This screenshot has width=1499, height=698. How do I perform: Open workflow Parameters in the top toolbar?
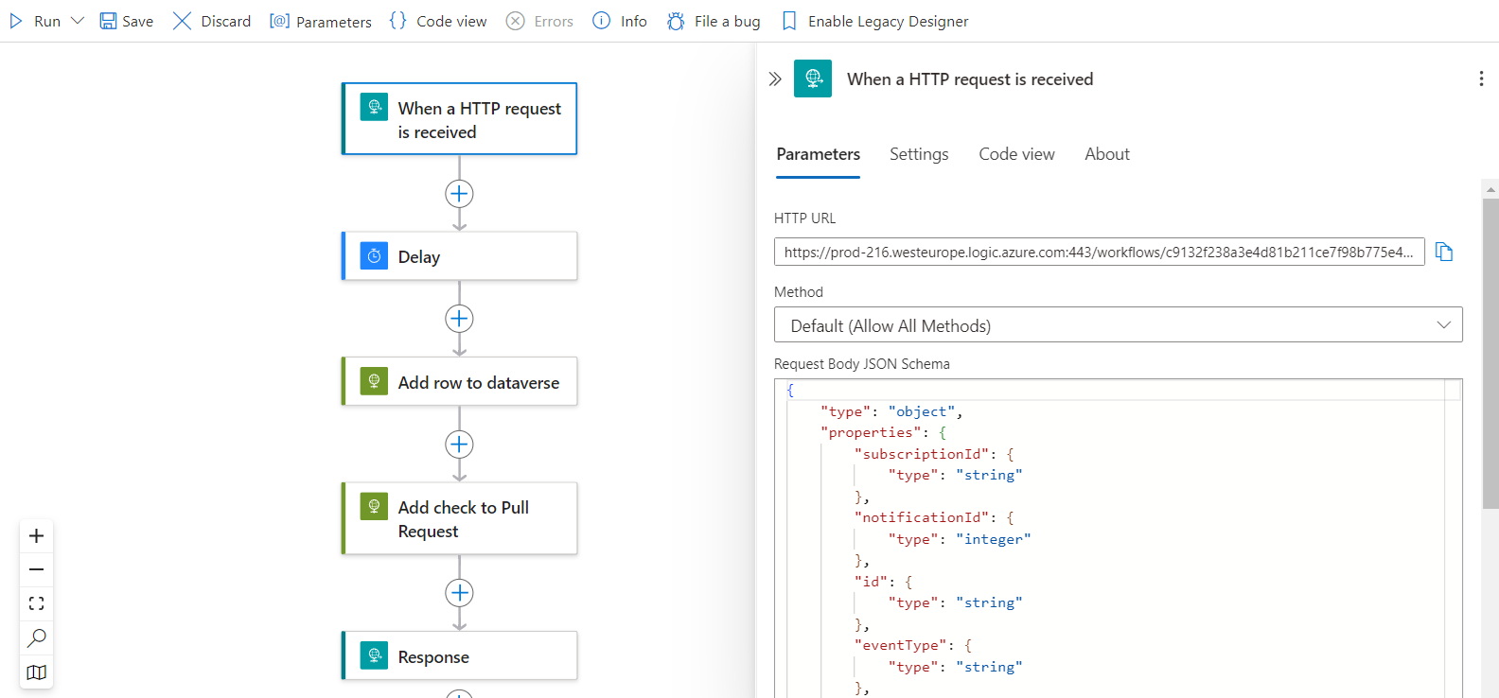click(321, 21)
